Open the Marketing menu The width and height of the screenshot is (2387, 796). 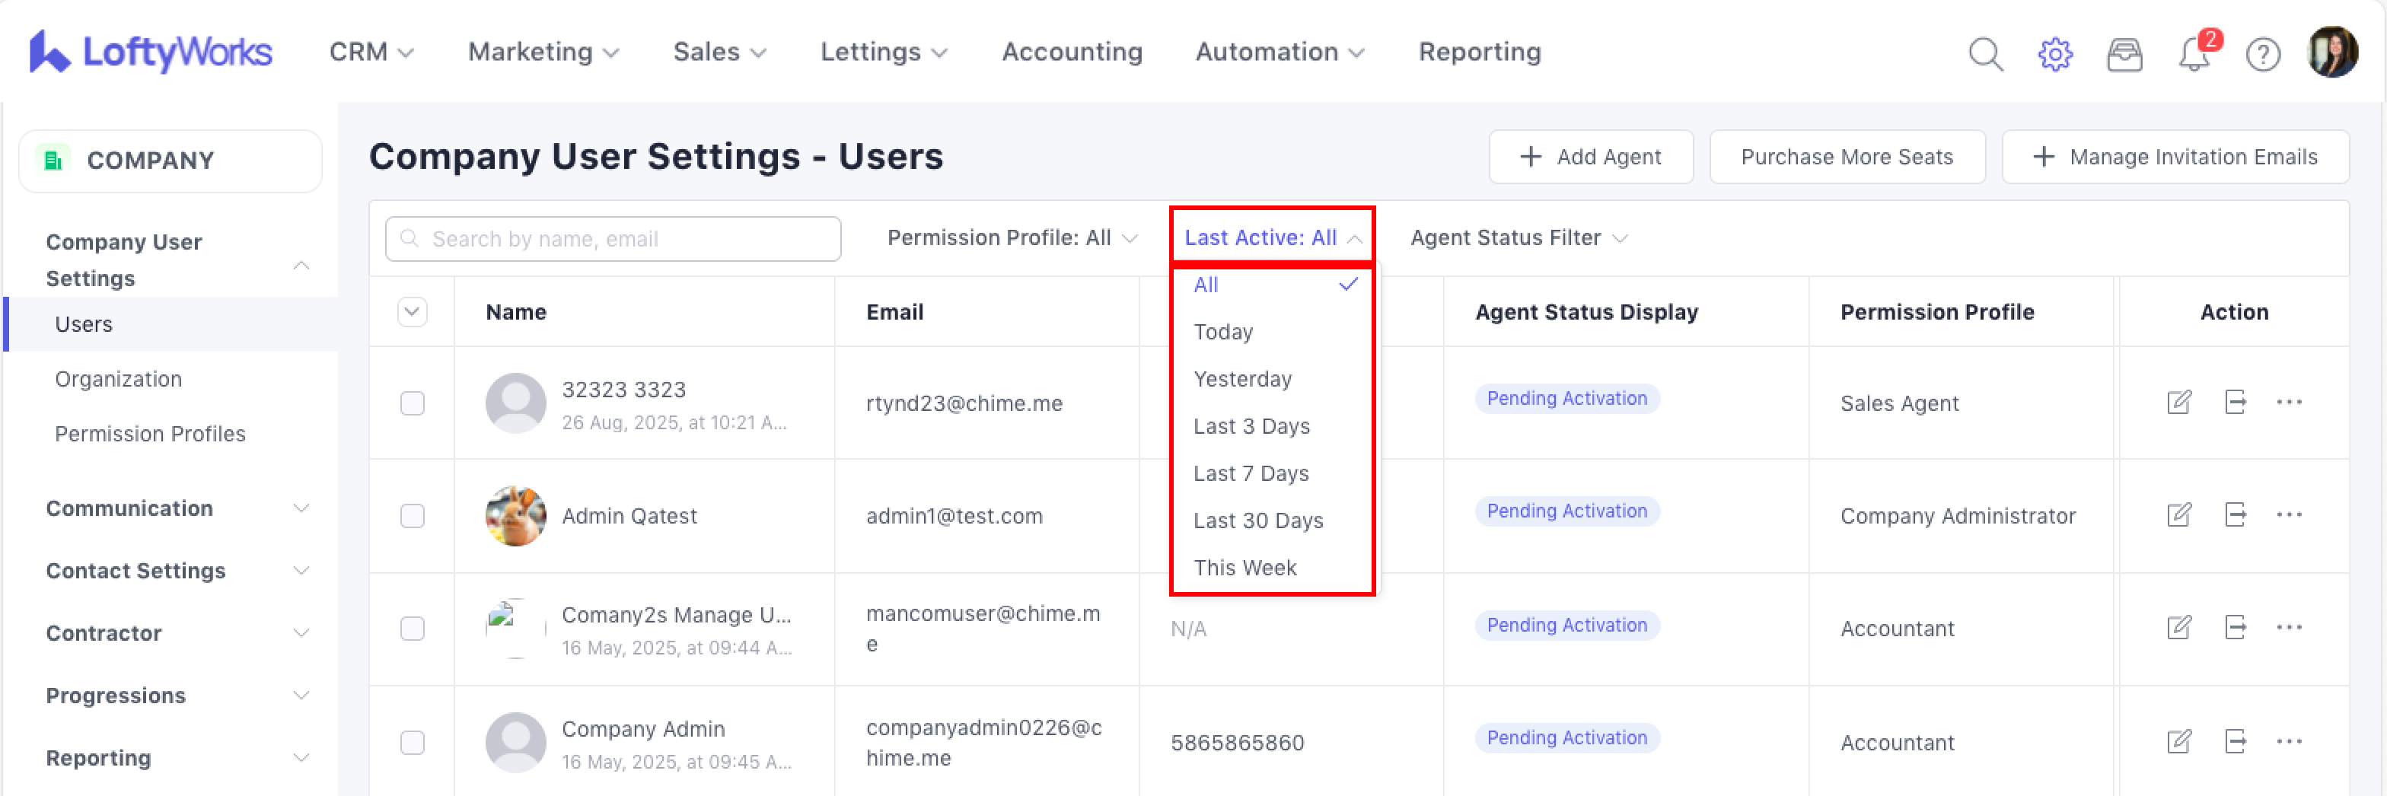click(543, 52)
